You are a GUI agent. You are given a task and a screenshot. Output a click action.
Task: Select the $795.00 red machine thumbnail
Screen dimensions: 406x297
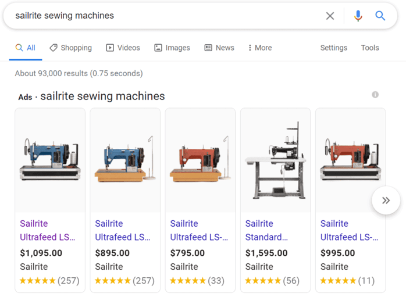(x=200, y=159)
